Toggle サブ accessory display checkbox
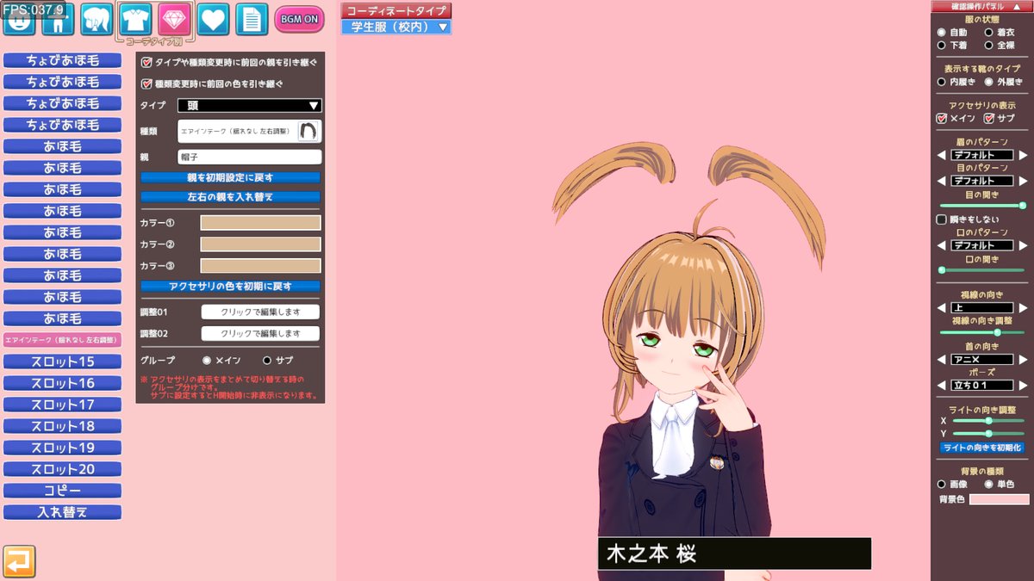 point(989,118)
